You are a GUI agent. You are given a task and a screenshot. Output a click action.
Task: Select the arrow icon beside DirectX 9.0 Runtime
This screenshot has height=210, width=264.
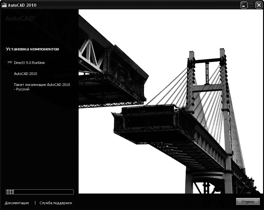[9, 63]
